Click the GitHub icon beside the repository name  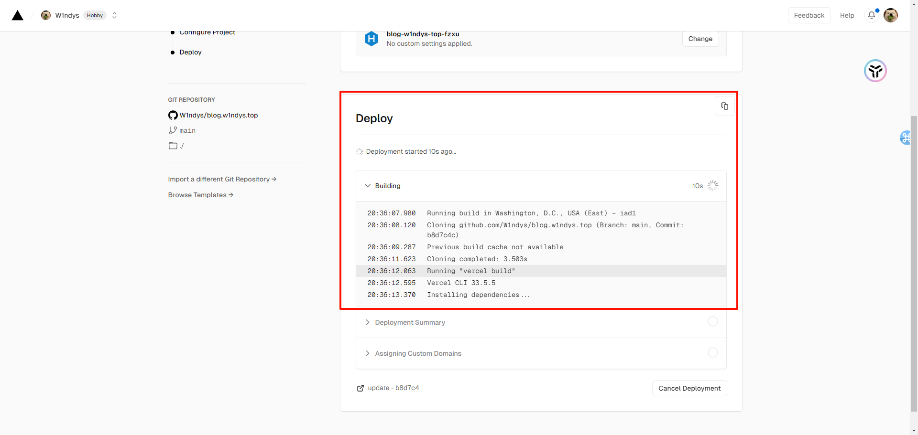coord(173,115)
